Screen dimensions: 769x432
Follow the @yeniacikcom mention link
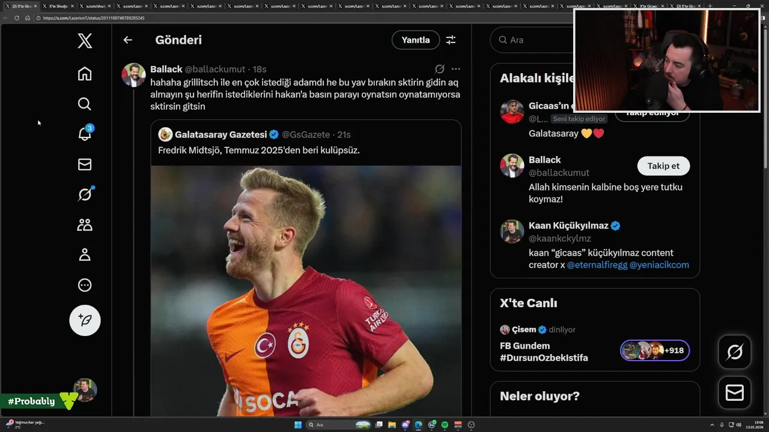659,265
